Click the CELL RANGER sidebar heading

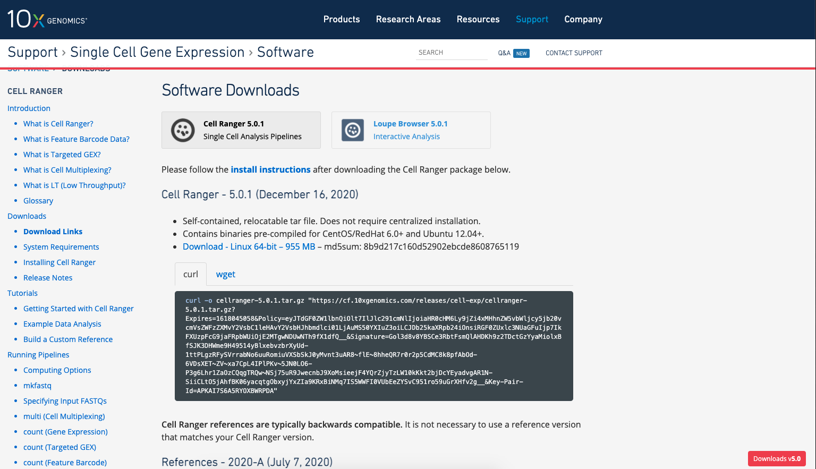pyautogui.click(x=35, y=91)
